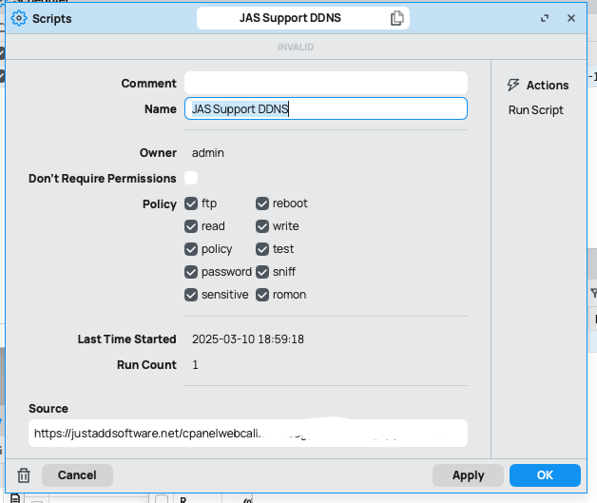
Task: Close the Scripts dialog
Action: 570,18
